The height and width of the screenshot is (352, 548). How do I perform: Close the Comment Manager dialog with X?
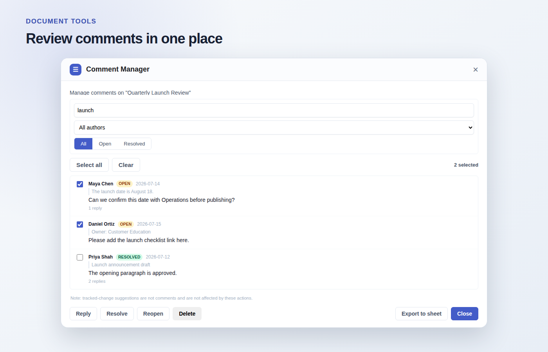[x=476, y=70]
